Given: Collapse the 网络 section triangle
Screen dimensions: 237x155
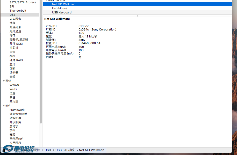Looking at the screenshot, I should [4, 81].
